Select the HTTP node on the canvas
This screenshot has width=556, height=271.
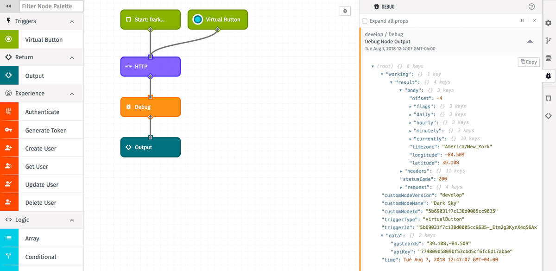[151, 67]
